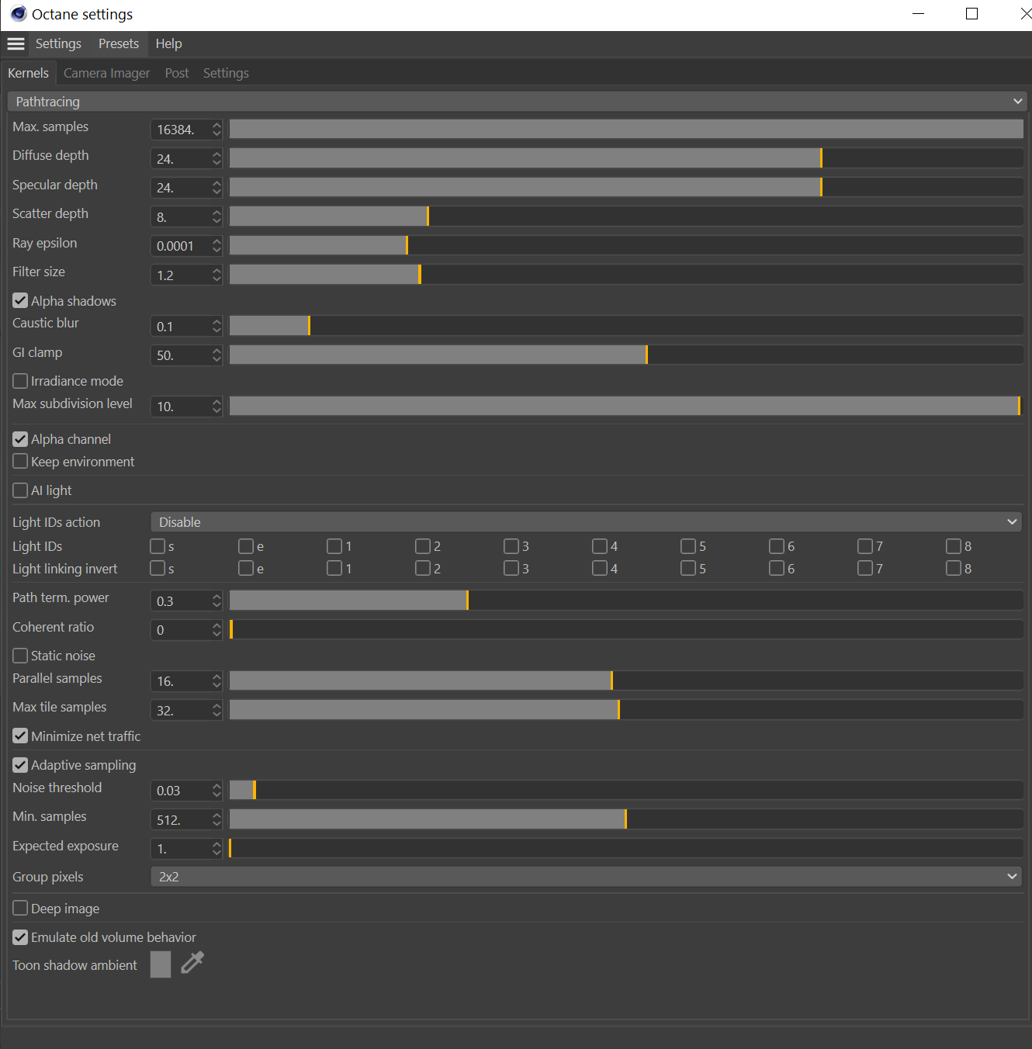Click the Min. samples value field

[181, 820]
